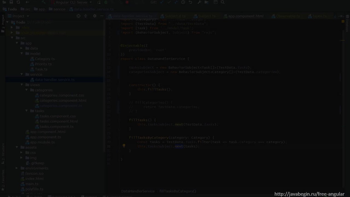
Task: Click DataHandlerService in editor breadcrumb
Action: click(x=138, y=191)
